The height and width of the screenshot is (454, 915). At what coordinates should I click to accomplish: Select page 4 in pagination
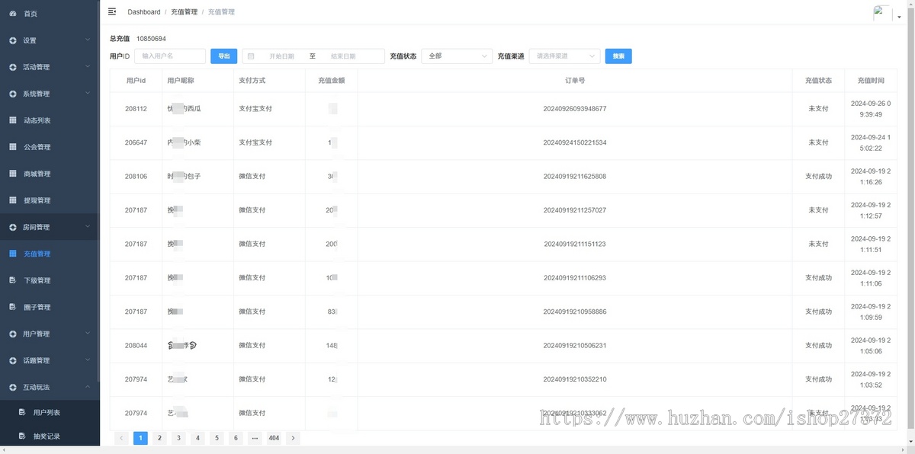click(x=197, y=438)
